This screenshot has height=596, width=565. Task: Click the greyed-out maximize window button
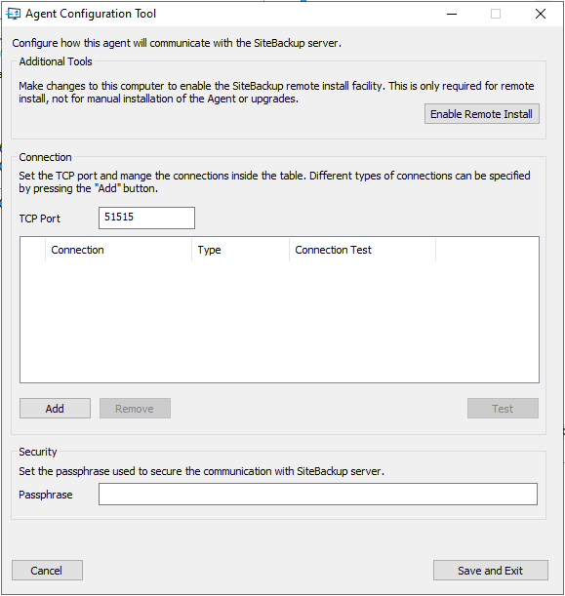(x=496, y=14)
